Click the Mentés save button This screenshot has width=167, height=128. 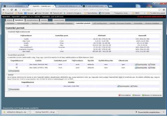(x=136, y=95)
